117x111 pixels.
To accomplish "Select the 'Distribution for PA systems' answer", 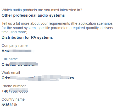I will pyautogui.click(x=27, y=37).
